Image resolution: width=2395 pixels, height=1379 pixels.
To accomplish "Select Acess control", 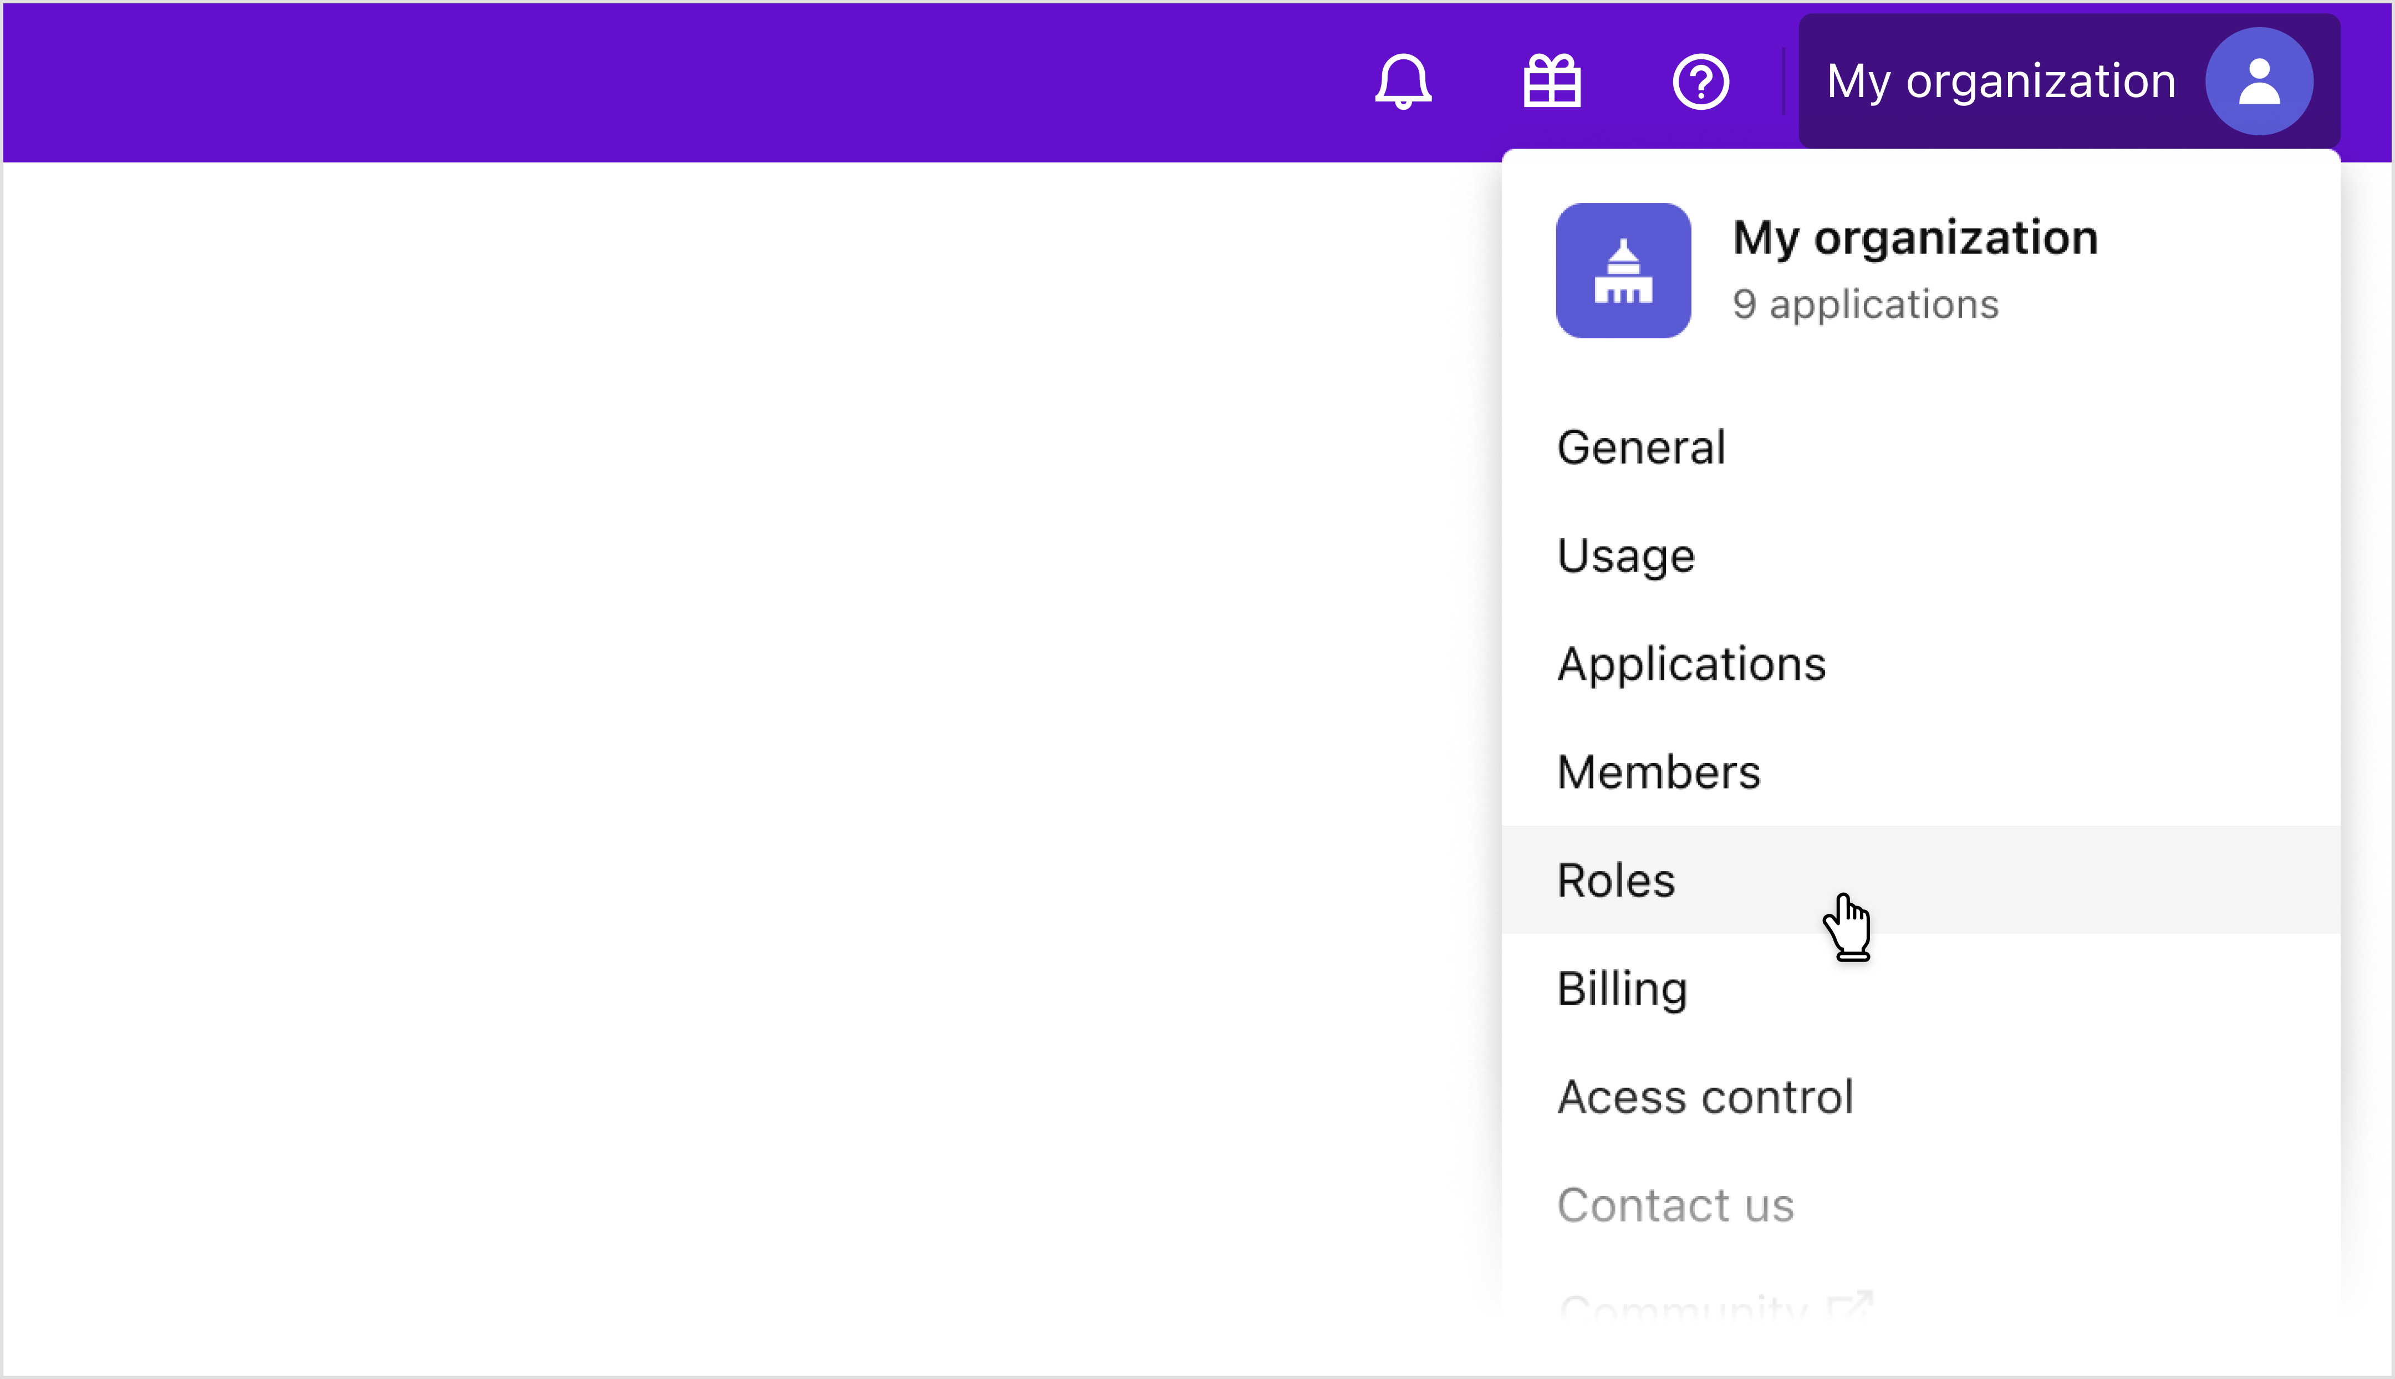I will (x=1705, y=1096).
